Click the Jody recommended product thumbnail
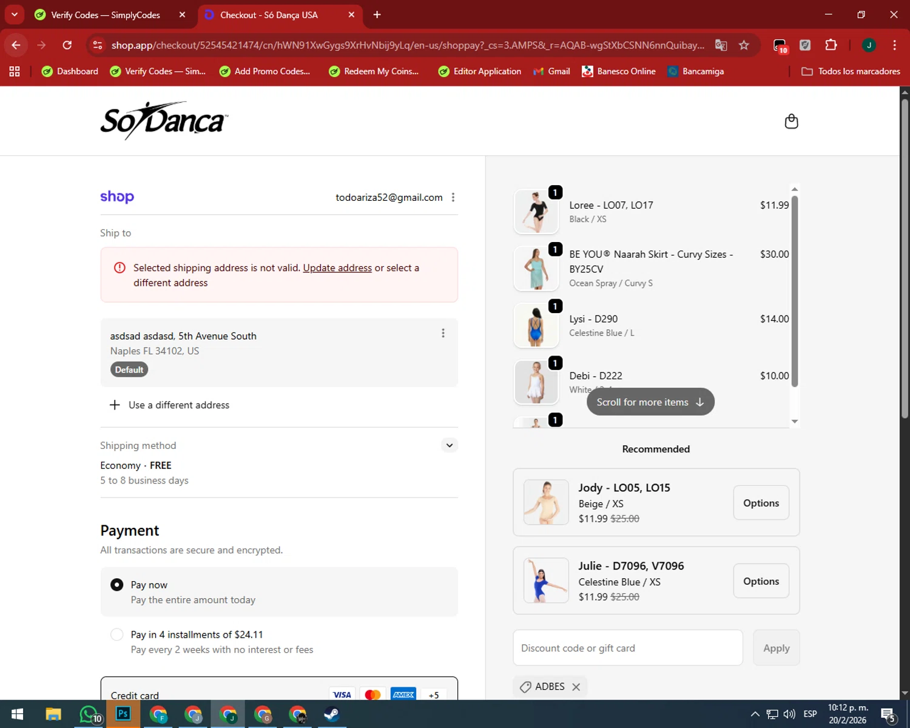This screenshot has height=728, width=910. (x=546, y=502)
